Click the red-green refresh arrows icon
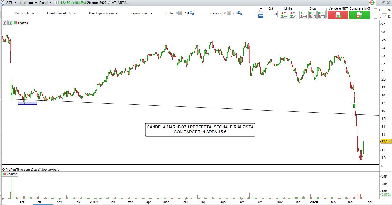392x205 pixels. [372, 3]
